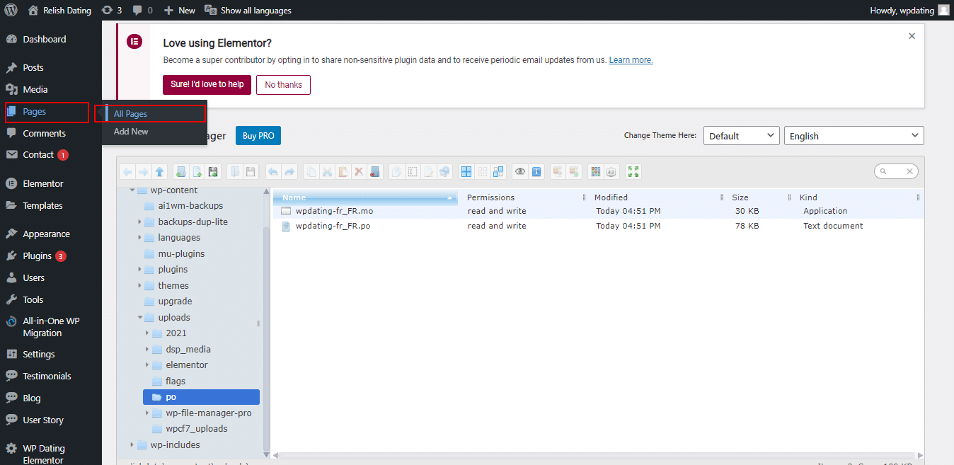The height and width of the screenshot is (465, 954).
Task: Select All Pages in the submenu
Action: point(130,114)
